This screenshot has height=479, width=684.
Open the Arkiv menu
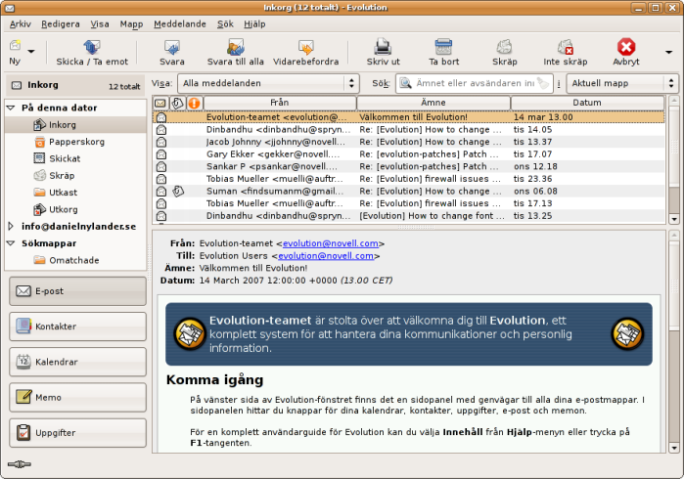tap(21, 24)
